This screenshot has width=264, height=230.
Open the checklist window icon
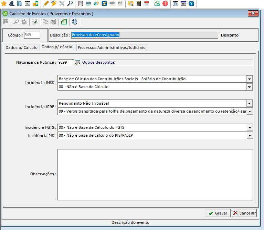28,3
